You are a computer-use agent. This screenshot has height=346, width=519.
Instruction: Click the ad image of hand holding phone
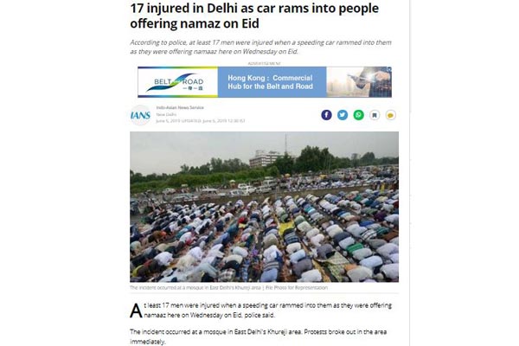click(x=359, y=82)
